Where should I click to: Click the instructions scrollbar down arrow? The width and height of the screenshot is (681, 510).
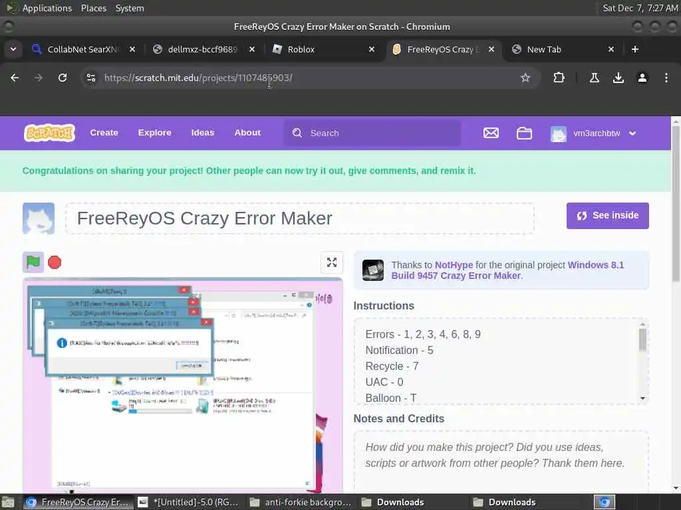(x=643, y=398)
